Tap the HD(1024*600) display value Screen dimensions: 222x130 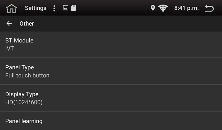click(x=24, y=102)
